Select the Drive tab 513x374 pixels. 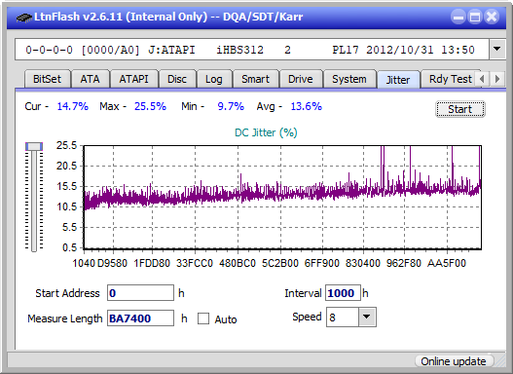pyautogui.click(x=301, y=79)
